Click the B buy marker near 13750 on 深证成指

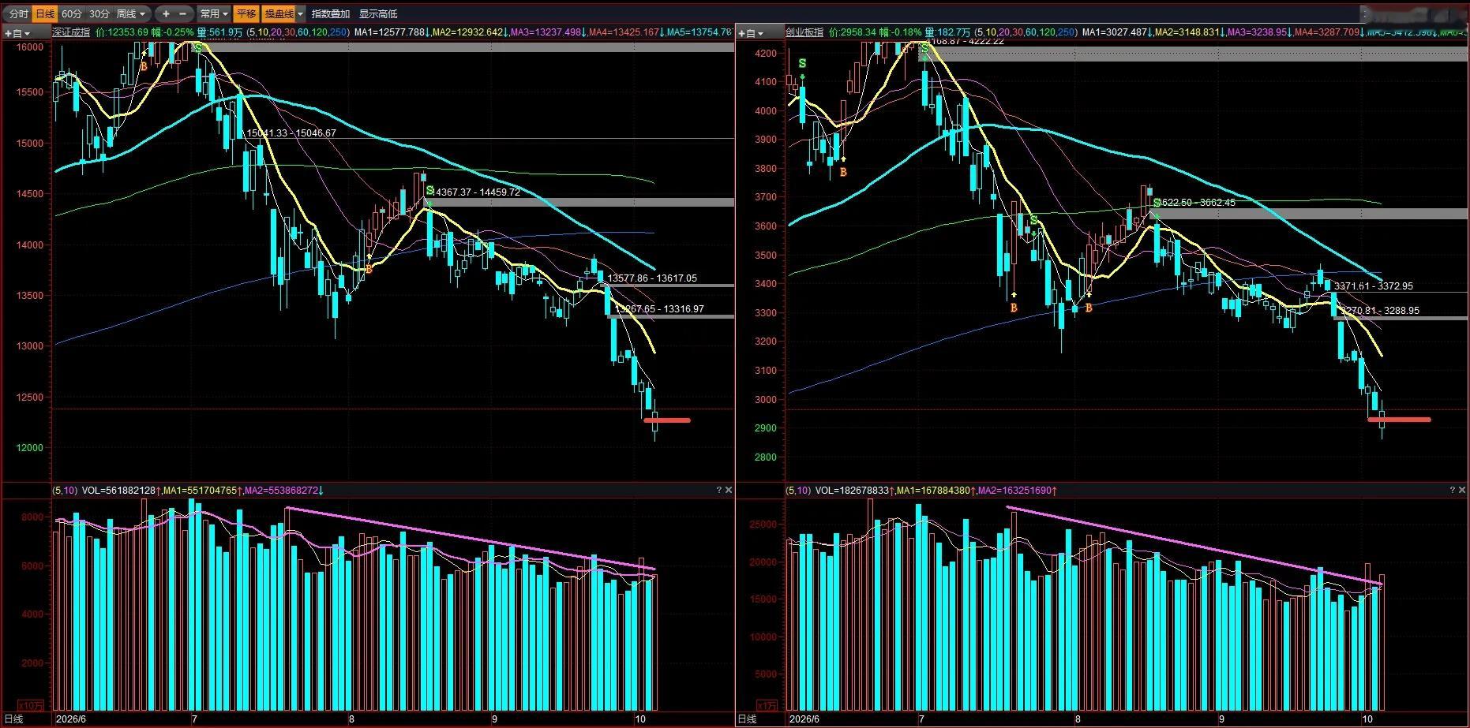368,269
